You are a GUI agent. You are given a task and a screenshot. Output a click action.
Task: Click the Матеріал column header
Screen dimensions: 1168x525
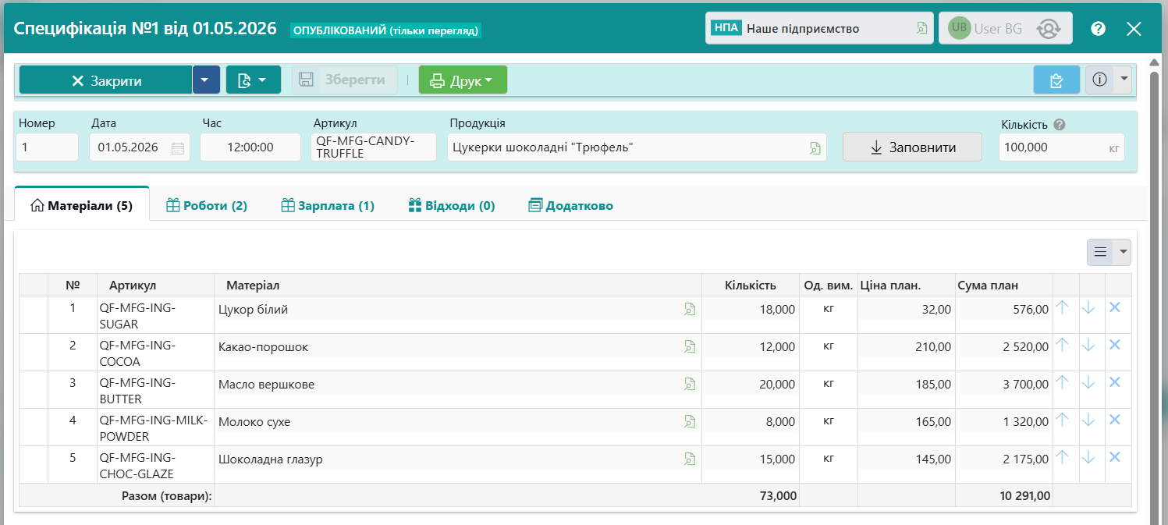tap(458, 285)
